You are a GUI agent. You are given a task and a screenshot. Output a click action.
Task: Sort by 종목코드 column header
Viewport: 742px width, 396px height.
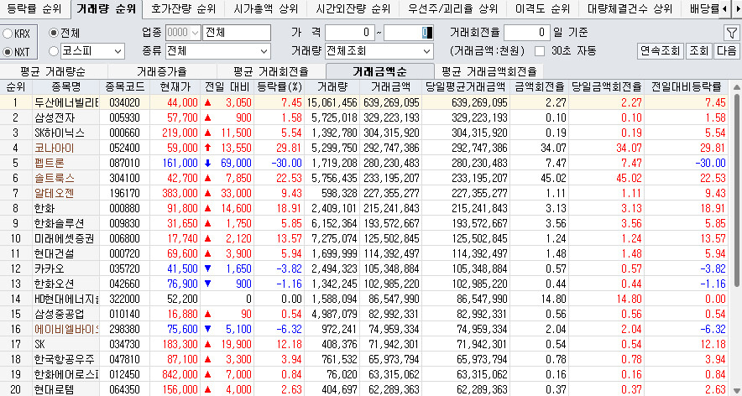tap(124, 87)
